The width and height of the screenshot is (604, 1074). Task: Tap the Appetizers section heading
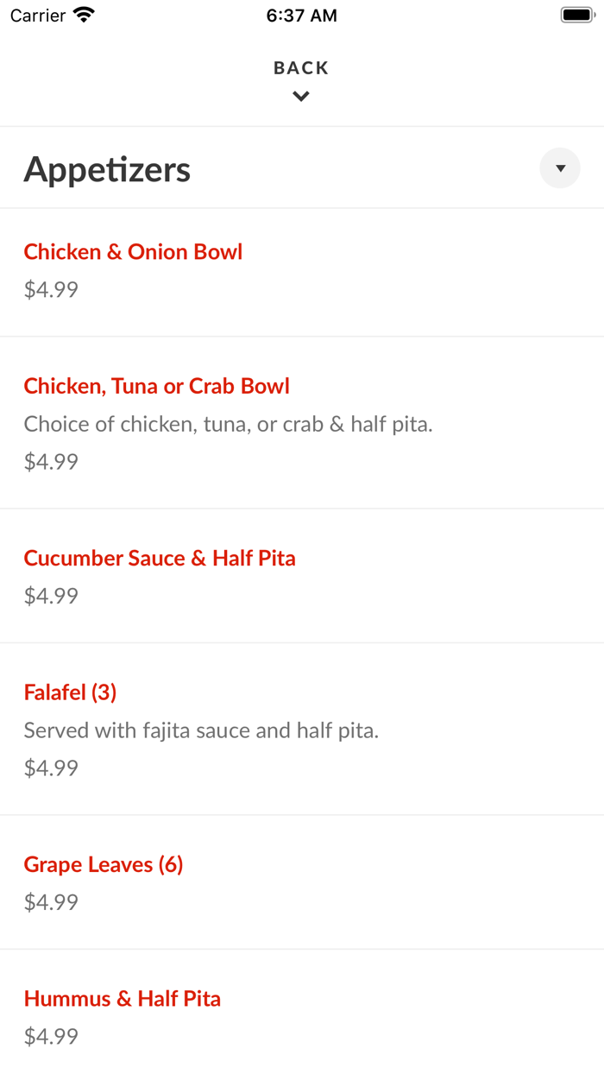(x=107, y=169)
